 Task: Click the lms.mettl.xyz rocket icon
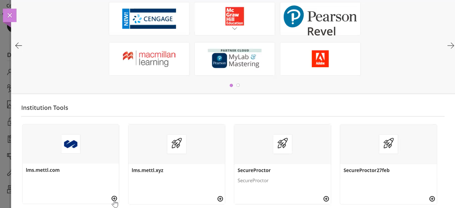[x=176, y=144]
